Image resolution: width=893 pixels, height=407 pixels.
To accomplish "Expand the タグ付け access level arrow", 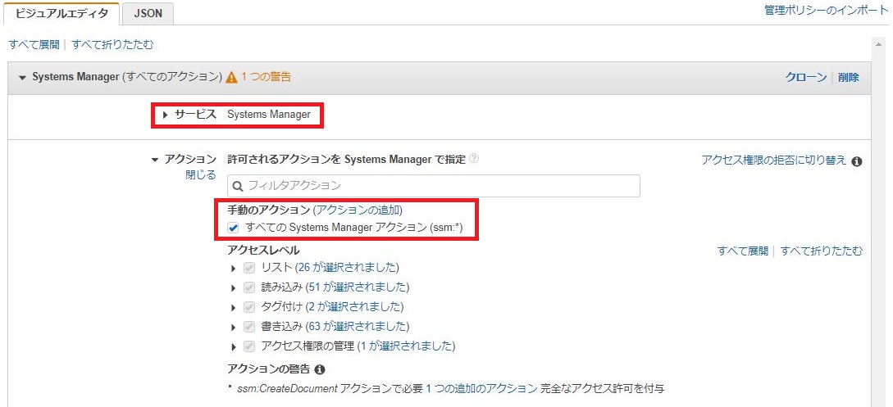I will tap(233, 308).
